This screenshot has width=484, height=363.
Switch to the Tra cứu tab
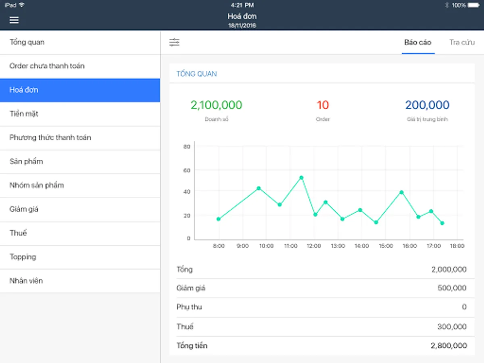coord(462,42)
